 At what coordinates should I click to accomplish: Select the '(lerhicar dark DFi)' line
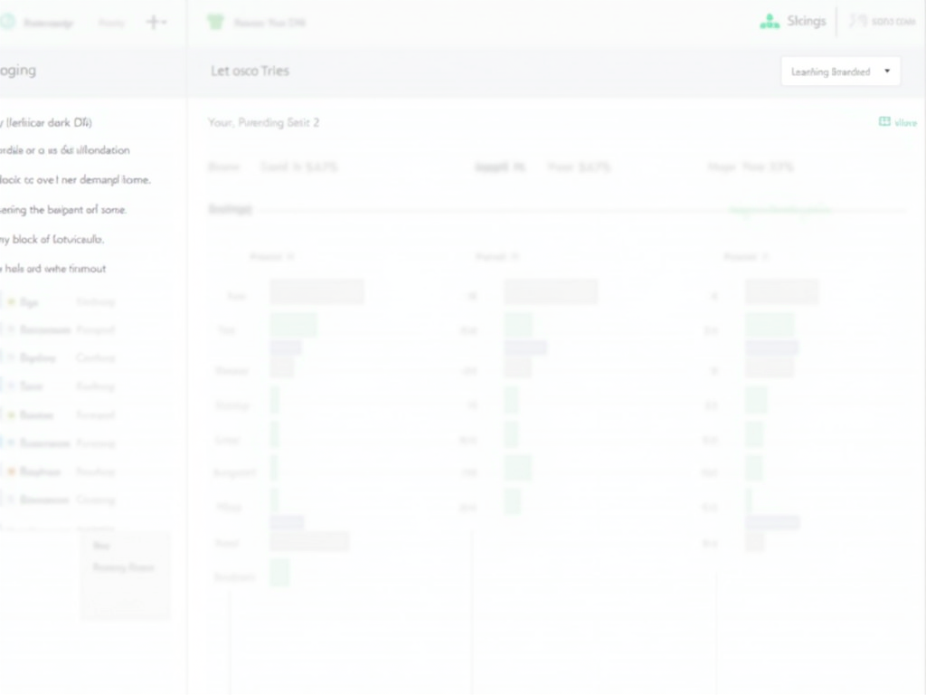coord(47,123)
